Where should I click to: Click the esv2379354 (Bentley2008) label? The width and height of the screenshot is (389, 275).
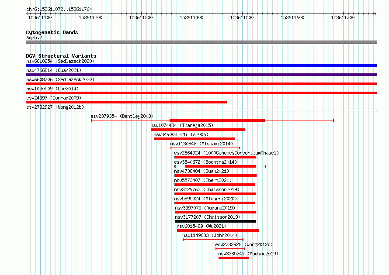(122, 116)
